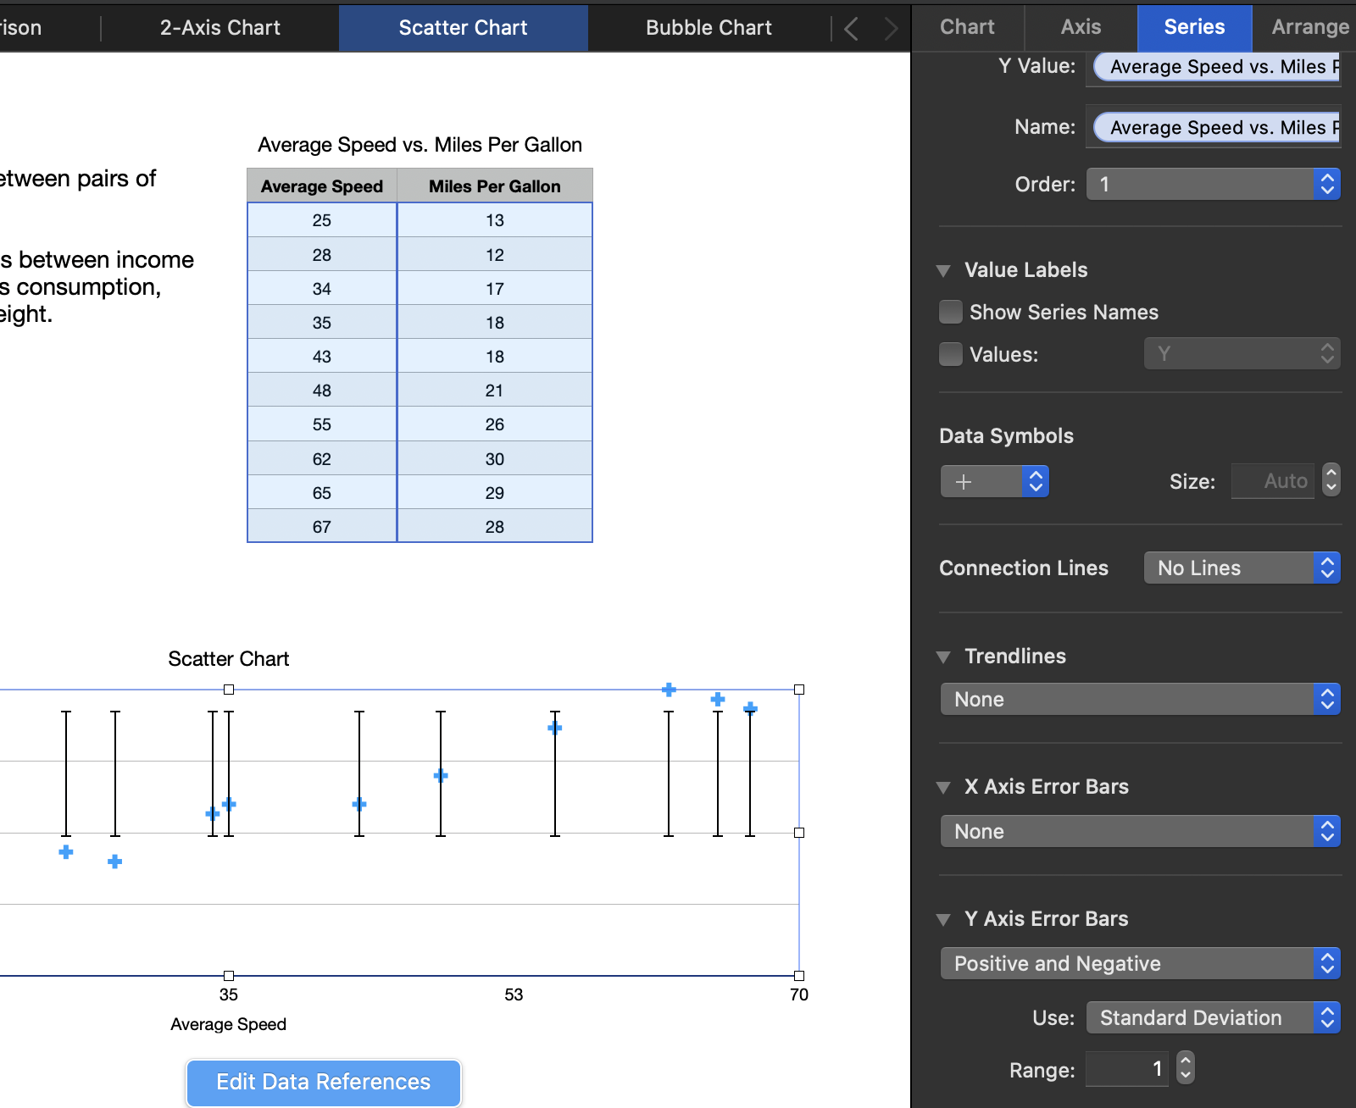Screen dimensions: 1356x1108
Task: Collapse the Y Axis Error Bars section
Action: click(943, 920)
